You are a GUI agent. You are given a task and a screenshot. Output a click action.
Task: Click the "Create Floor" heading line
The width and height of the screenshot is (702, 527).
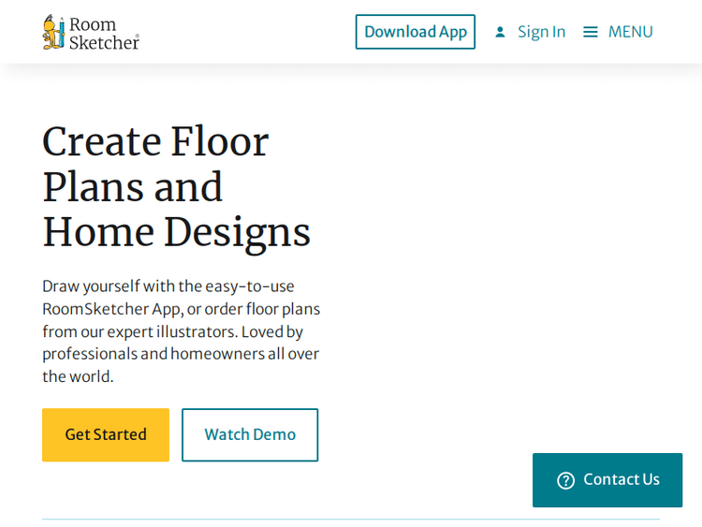point(155,142)
